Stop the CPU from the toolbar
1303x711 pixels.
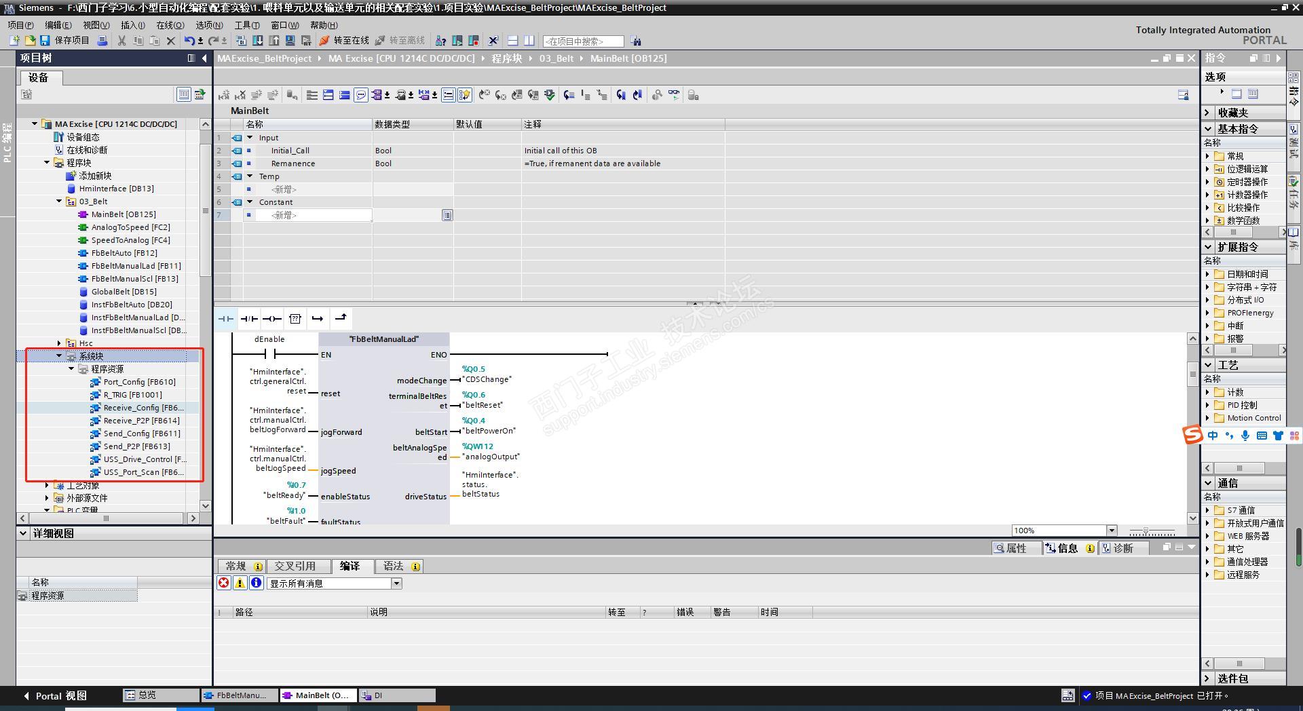[474, 41]
